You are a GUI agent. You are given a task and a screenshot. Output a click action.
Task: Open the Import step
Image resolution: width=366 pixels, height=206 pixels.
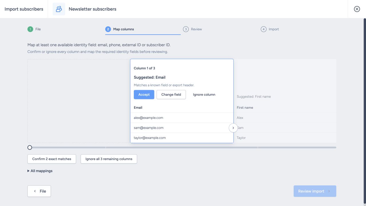pyautogui.click(x=299, y=29)
